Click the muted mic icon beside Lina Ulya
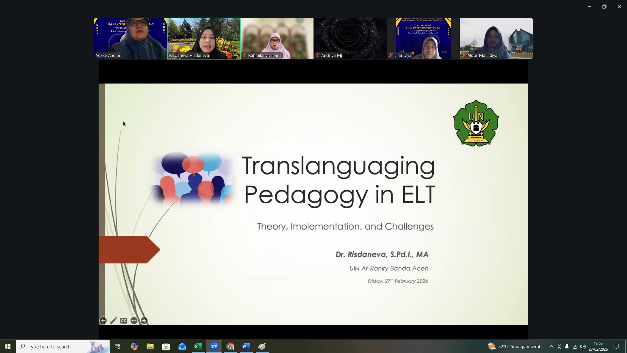This screenshot has height=353, width=627. 391,56
